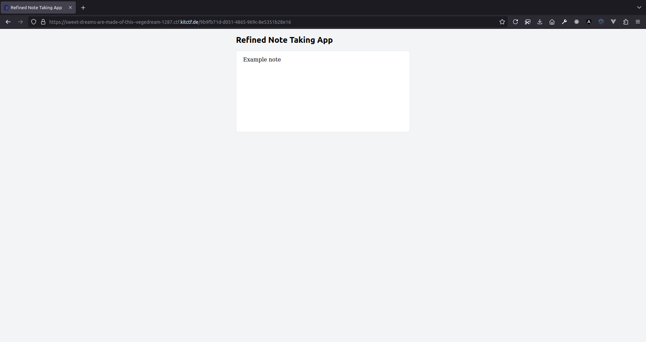Image resolution: width=646 pixels, height=342 pixels.
Task: Open the Vue DevTools extension icon
Action: click(613, 21)
